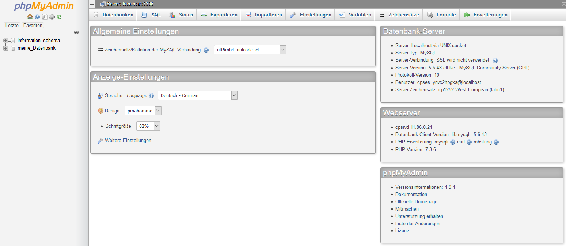Click the Allgemeine Einstellungen panel header
This screenshot has height=246, width=566.
[233, 31]
